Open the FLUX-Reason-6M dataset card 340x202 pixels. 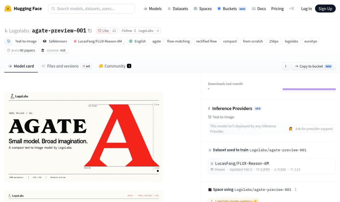click(x=272, y=166)
